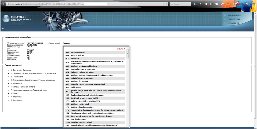The height and width of the screenshot is (129, 257).
Task: Click the ELCATS.RU globe logo
Action: point(6,18)
